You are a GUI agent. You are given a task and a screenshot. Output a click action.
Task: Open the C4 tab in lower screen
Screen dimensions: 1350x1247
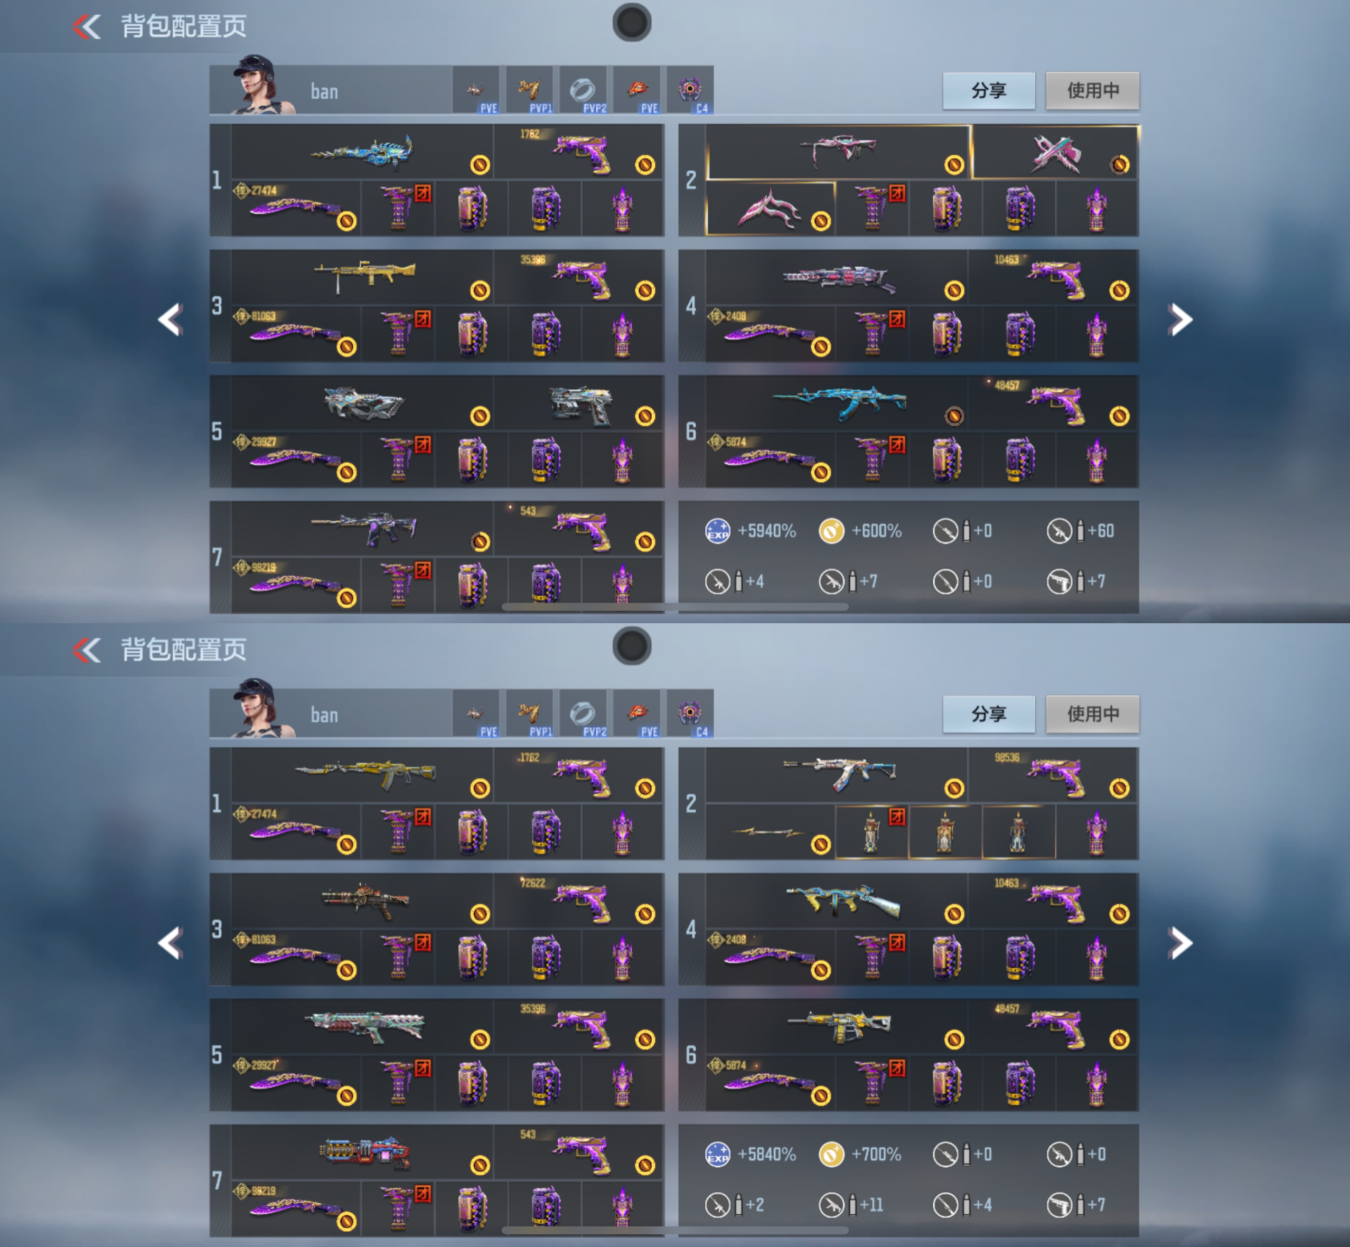689,714
